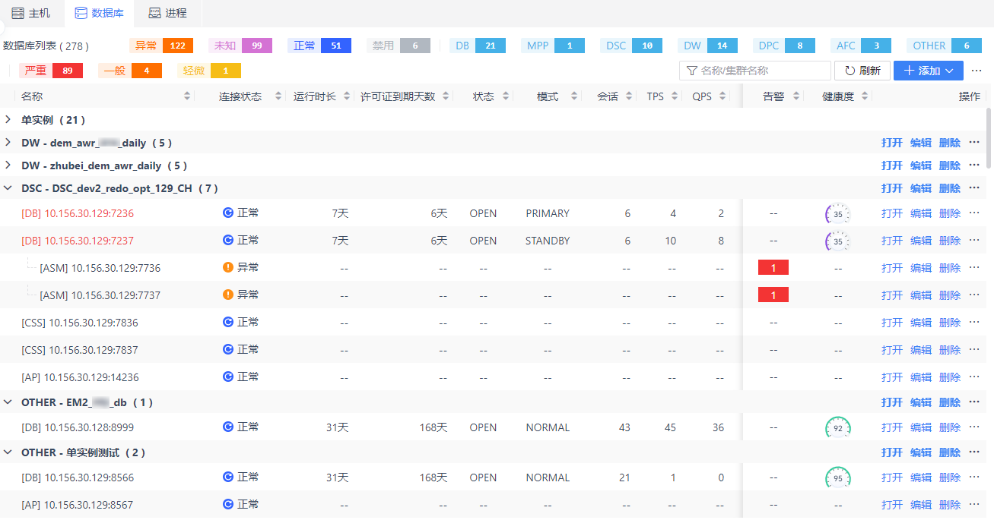This screenshot has width=994, height=520.
Task: Open more menu for OTHER - 单实例测试 group
Action: pyautogui.click(x=974, y=452)
